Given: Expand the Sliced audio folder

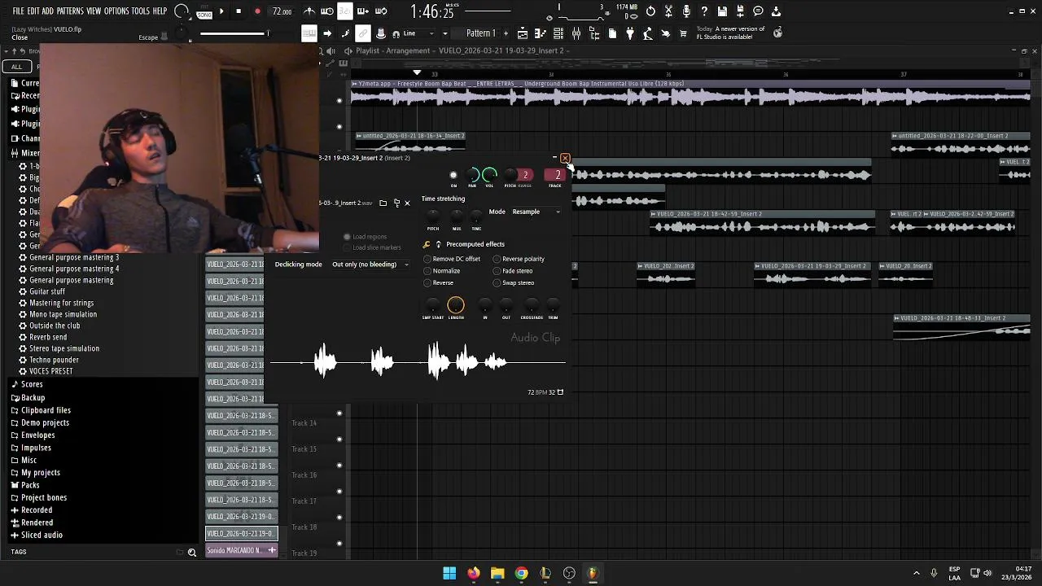Looking at the screenshot, I should click(42, 535).
